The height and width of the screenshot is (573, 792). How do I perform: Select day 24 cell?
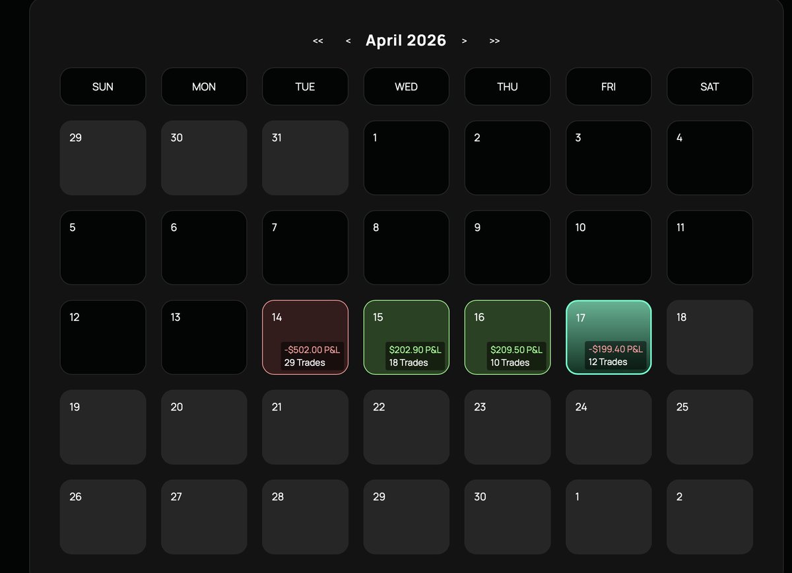click(609, 427)
